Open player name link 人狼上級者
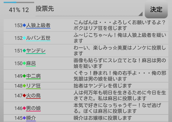The width and height of the screenshot is (172, 122). point(38,25)
